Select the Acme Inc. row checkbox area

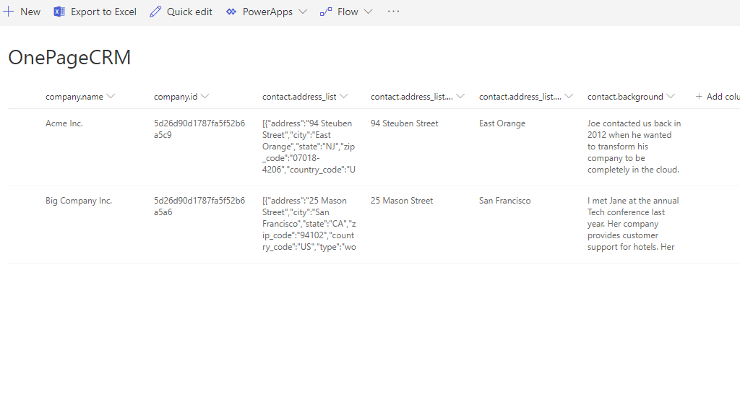[23, 123]
